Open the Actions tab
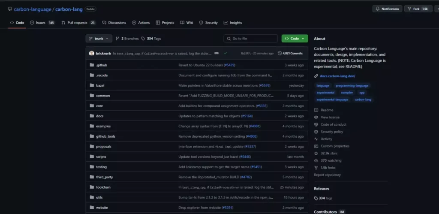The width and height of the screenshot is (439, 214). click(x=141, y=23)
